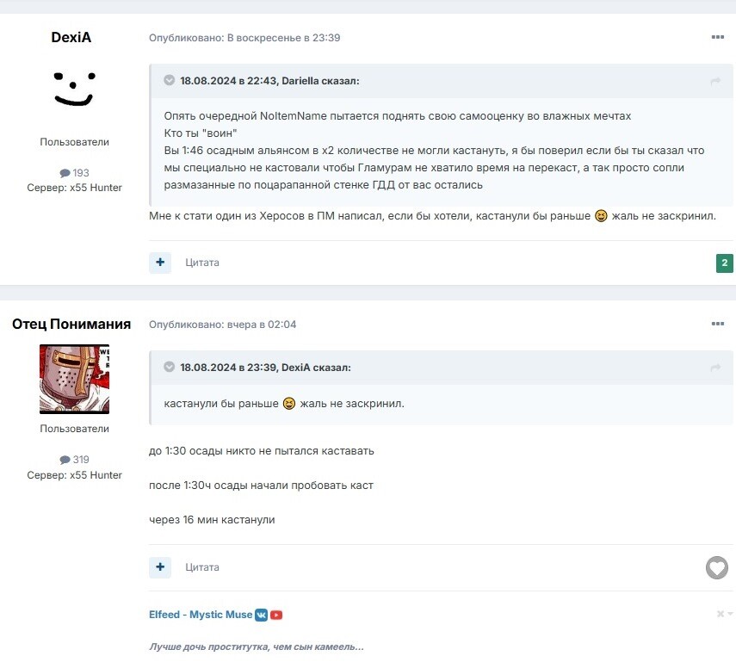Hide signature using the x dropdown

pyautogui.click(x=724, y=614)
